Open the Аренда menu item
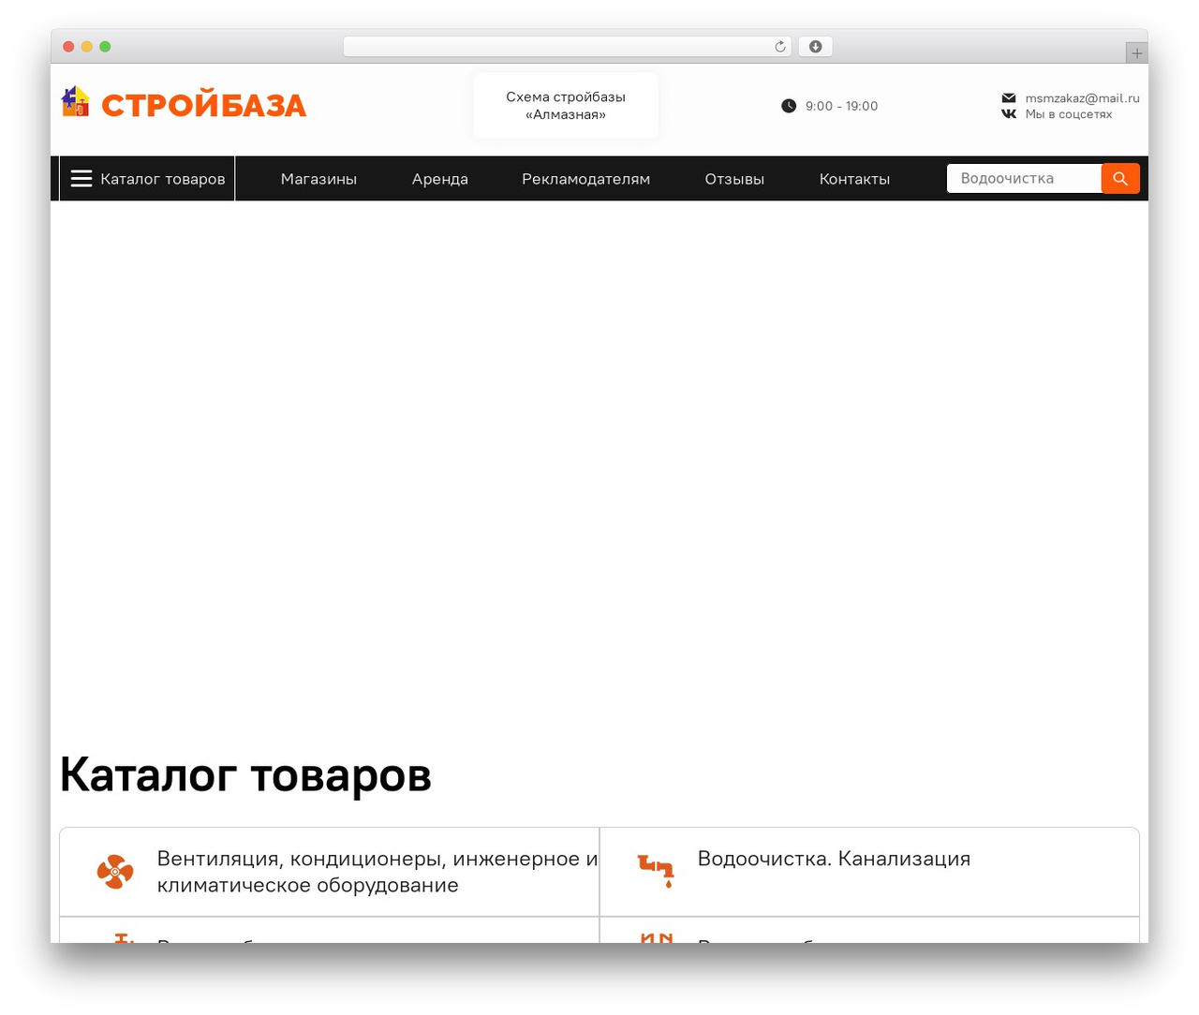Image resolution: width=1199 pixels, height=1015 pixels. (x=440, y=179)
